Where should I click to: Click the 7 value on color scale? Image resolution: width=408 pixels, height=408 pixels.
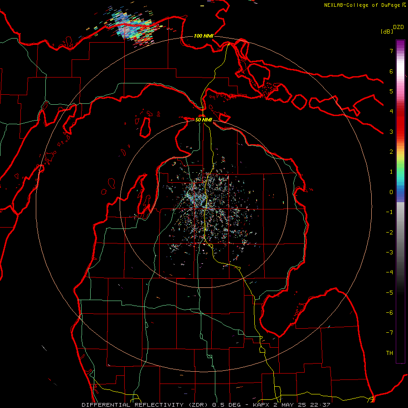pyautogui.click(x=391, y=51)
